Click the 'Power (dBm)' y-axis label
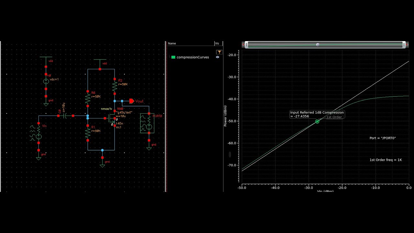 coord(225,116)
